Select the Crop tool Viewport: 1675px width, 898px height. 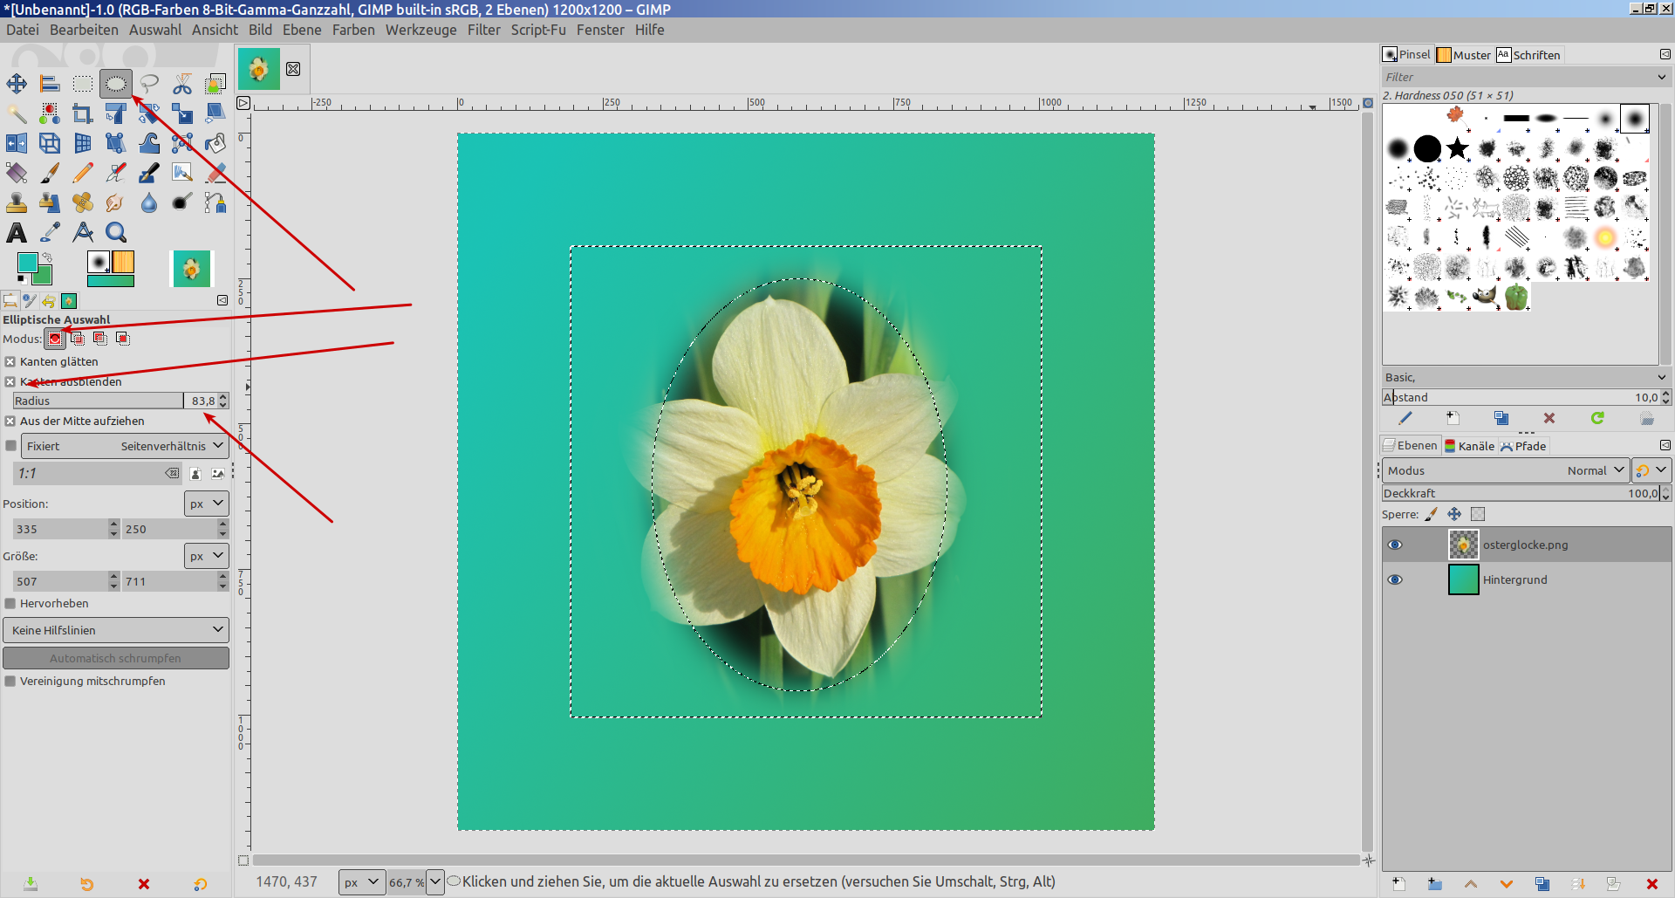point(83,114)
